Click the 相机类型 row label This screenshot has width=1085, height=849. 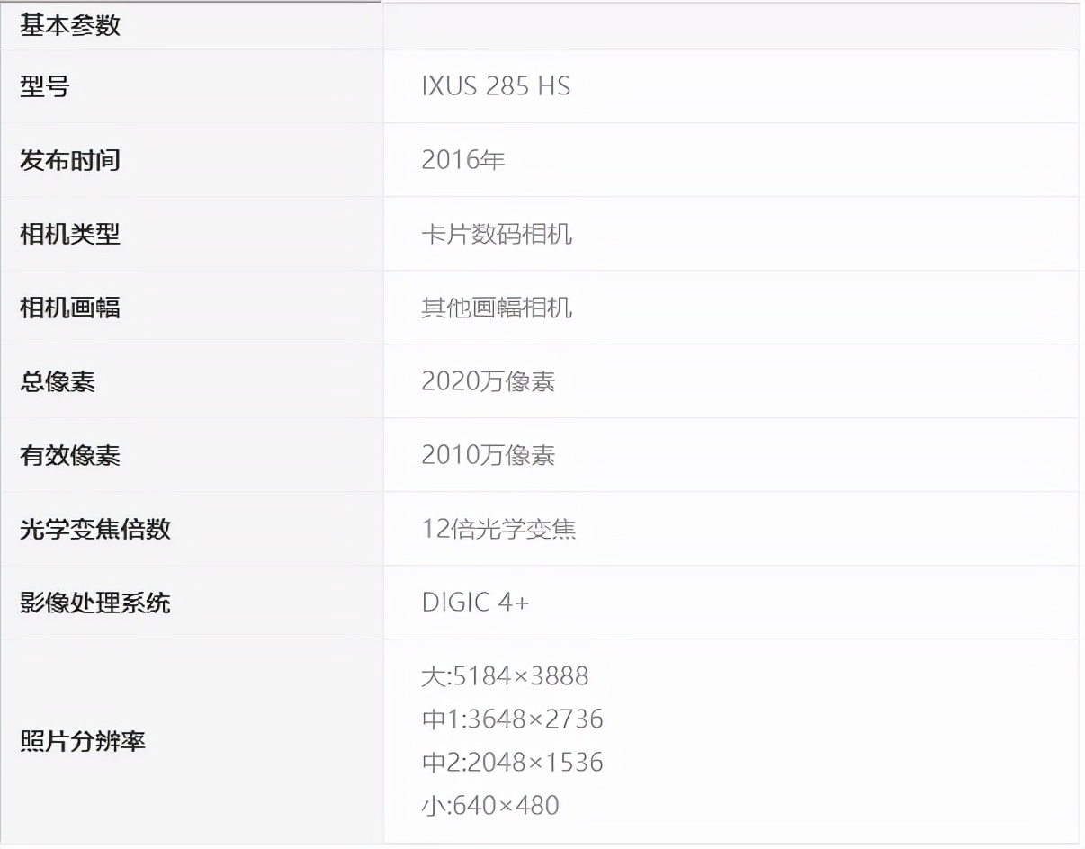(67, 234)
